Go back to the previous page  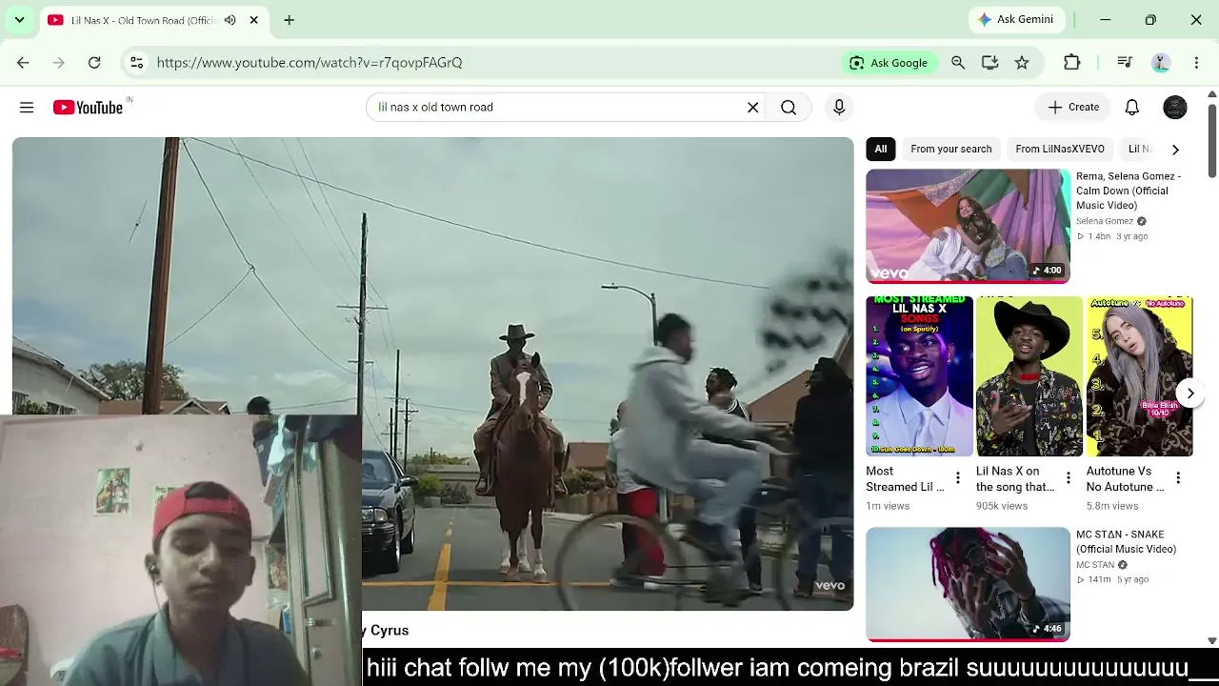point(23,63)
